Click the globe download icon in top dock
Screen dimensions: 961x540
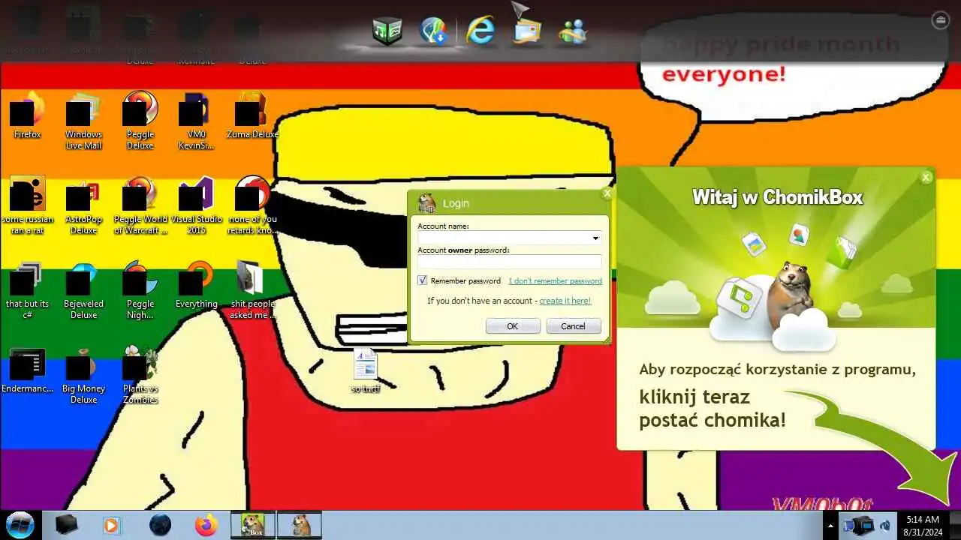434,31
